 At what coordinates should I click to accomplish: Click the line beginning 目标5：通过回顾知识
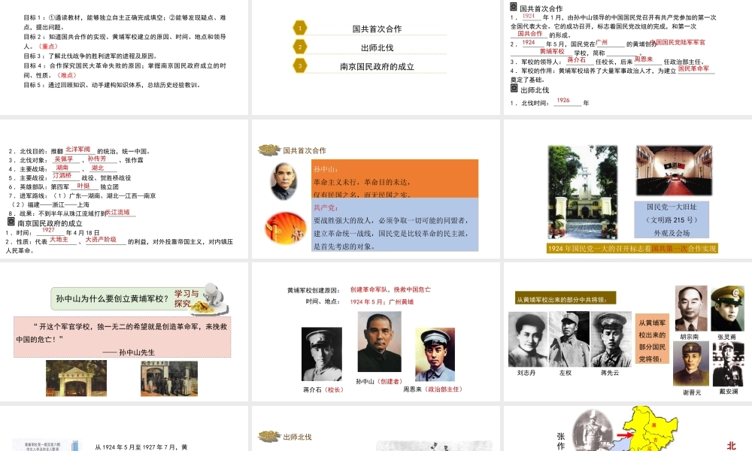[112, 85]
